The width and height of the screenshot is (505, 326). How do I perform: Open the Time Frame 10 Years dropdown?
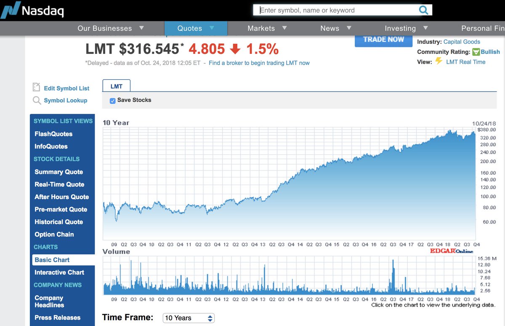click(x=189, y=318)
